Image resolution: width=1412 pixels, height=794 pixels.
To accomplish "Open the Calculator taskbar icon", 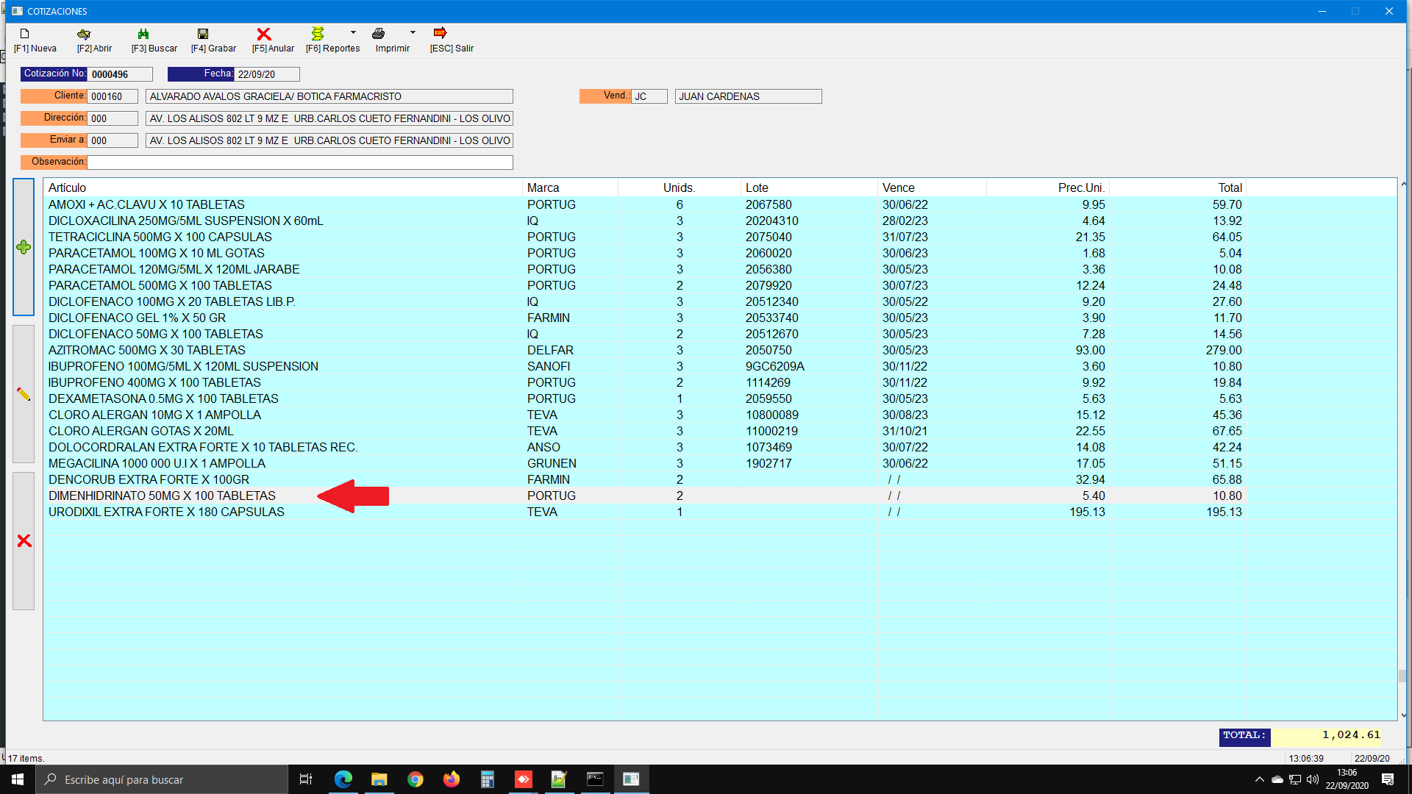I will pos(487,779).
